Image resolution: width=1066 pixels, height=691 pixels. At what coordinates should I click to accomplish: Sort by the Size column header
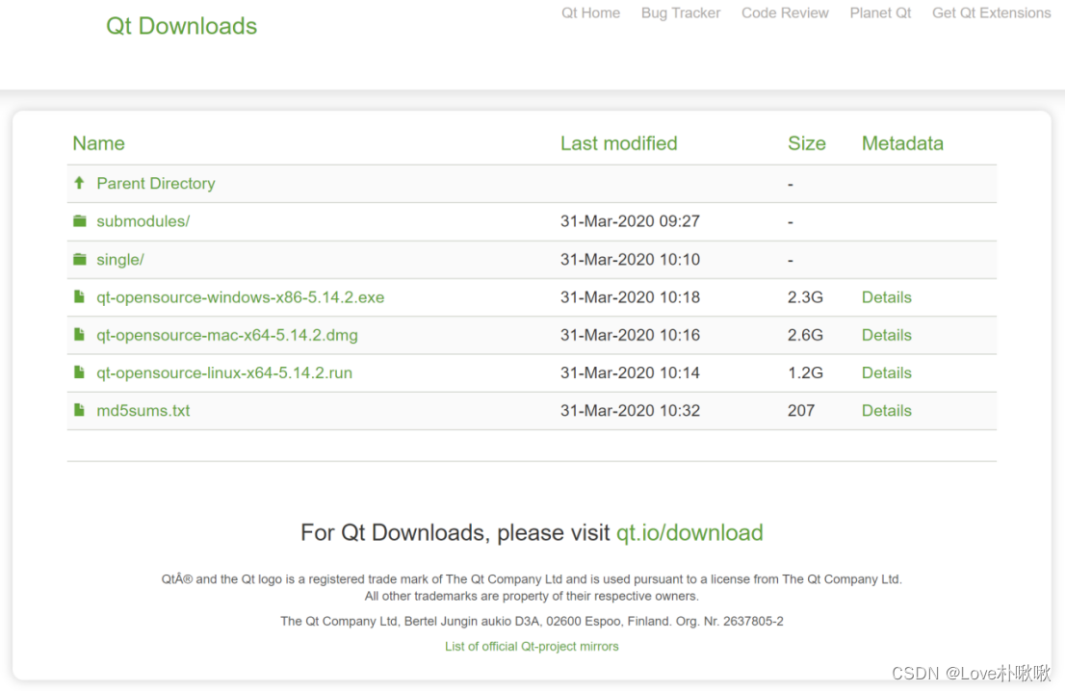click(806, 143)
